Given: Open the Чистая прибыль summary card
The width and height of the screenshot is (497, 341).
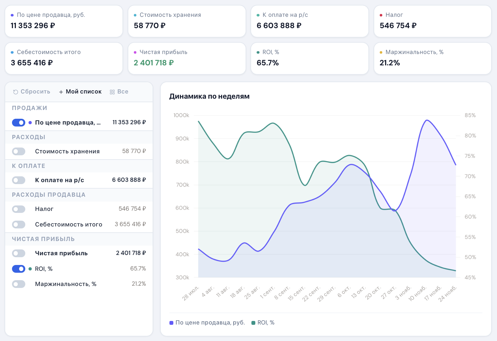Looking at the screenshot, I should [187, 58].
